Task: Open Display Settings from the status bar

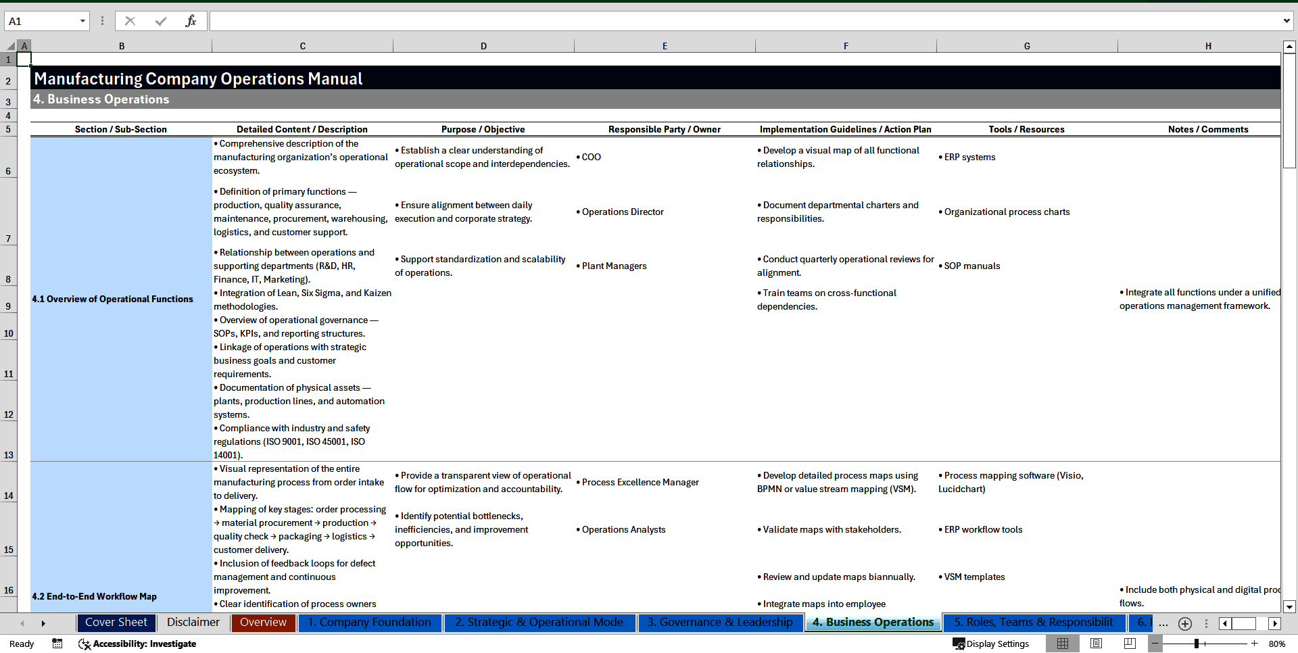Action: tap(991, 644)
